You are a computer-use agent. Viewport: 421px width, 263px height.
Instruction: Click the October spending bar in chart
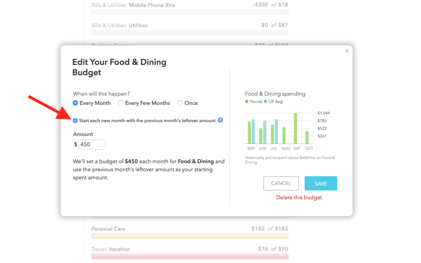click(307, 137)
